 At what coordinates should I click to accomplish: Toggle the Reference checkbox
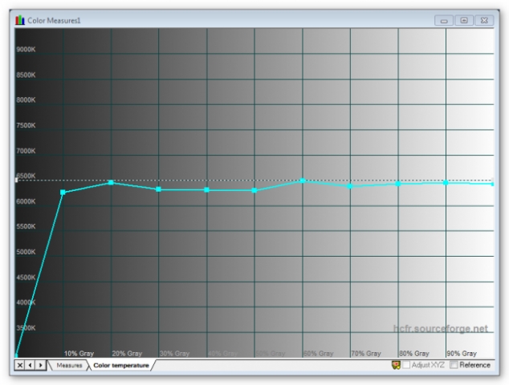tap(454, 365)
